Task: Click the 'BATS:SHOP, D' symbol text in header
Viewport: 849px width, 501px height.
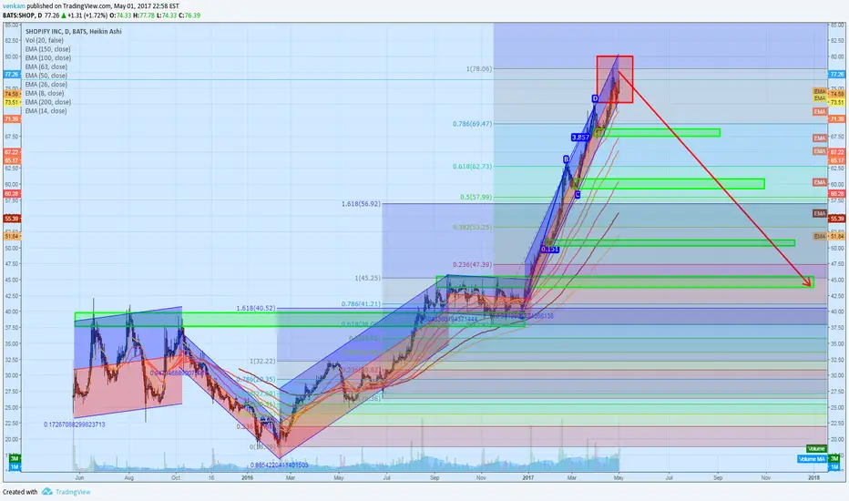Action: tap(22, 15)
